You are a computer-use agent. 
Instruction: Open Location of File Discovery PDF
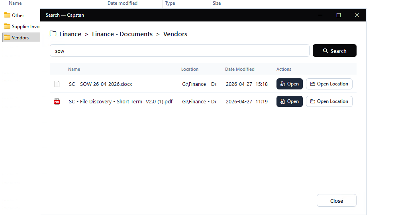point(329,101)
